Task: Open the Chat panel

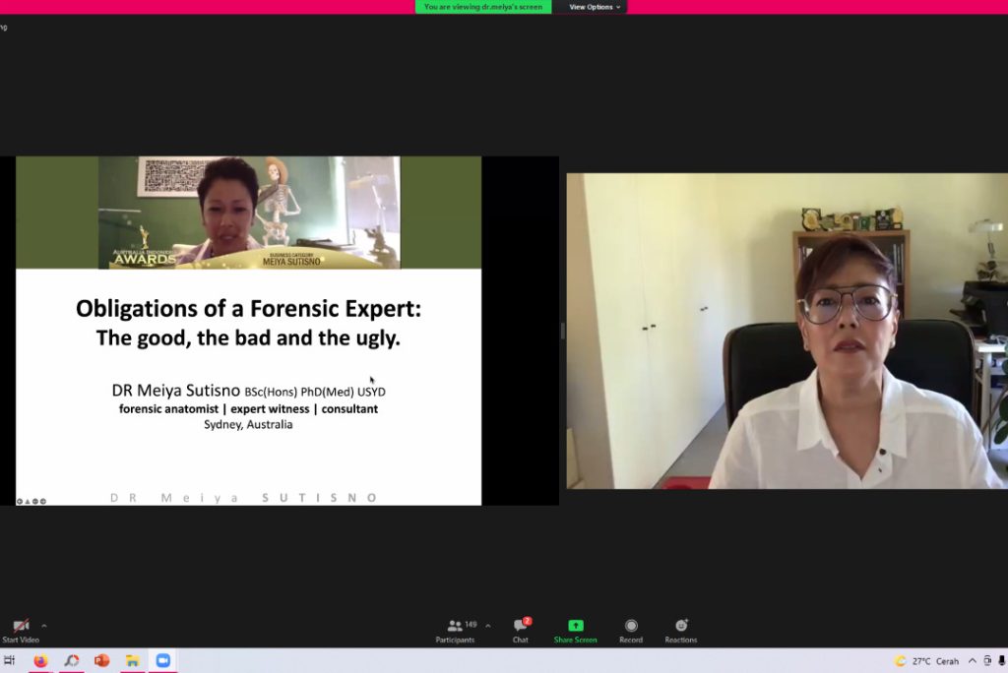Action: [521, 630]
